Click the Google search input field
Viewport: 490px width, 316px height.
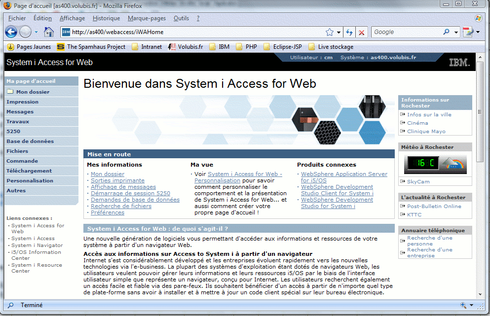(408, 32)
